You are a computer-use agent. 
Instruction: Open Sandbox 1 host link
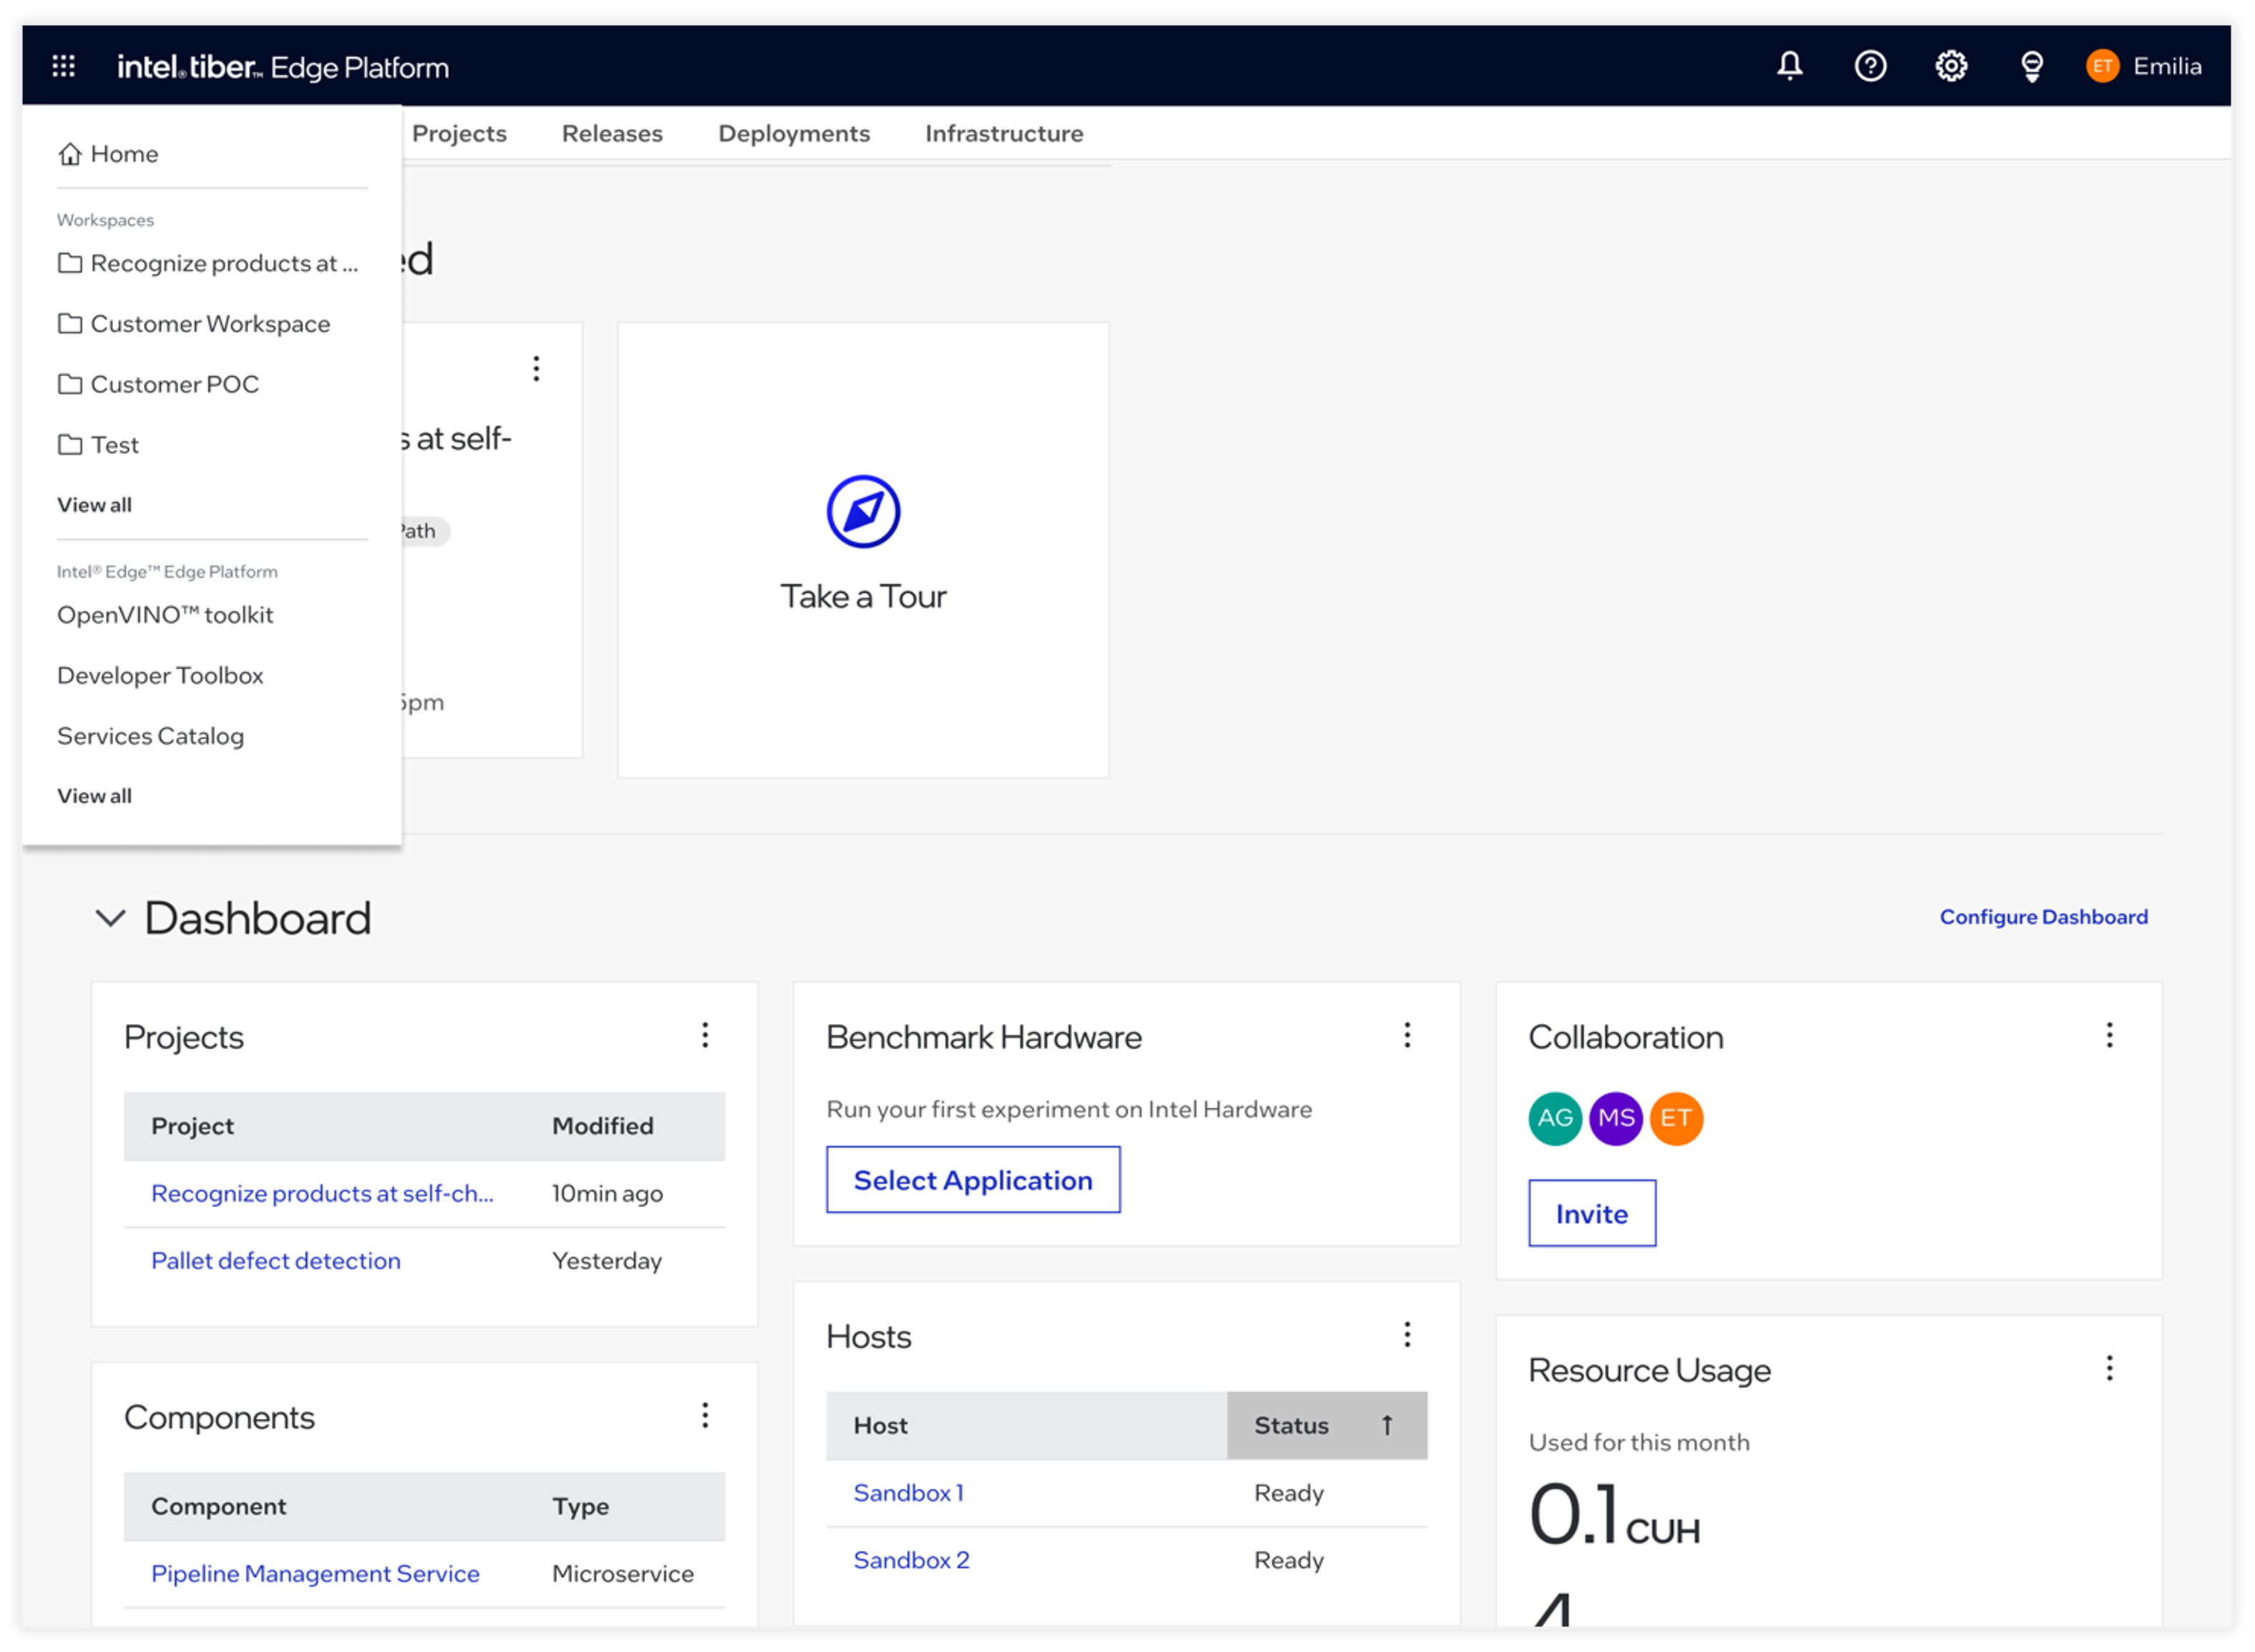click(x=909, y=1493)
